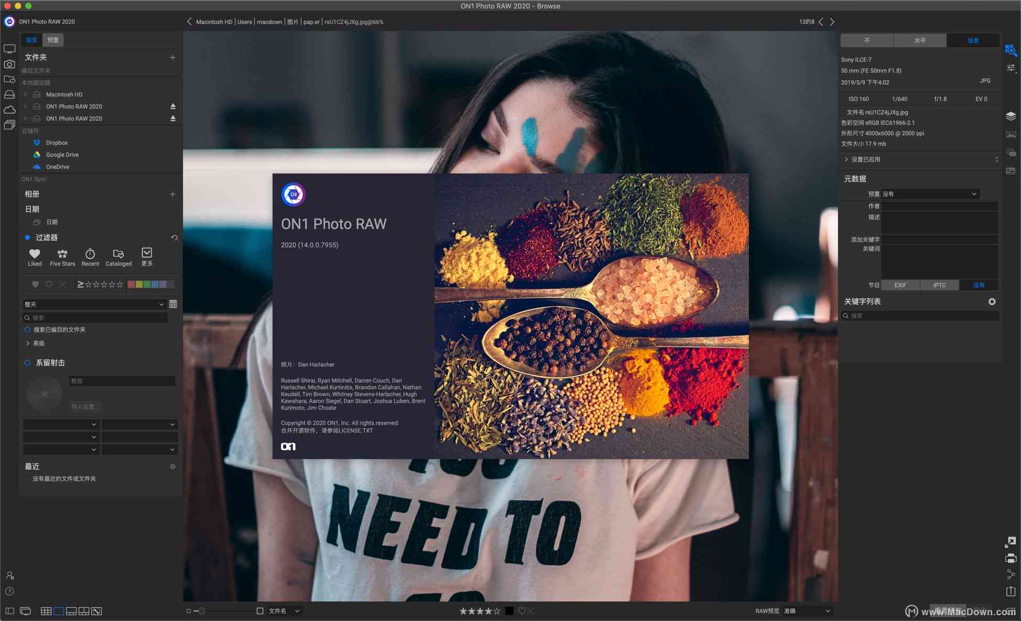The width and height of the screenshot is (1021, 621).
Task: Click the add new folder icon
Action: coord(172,57)
